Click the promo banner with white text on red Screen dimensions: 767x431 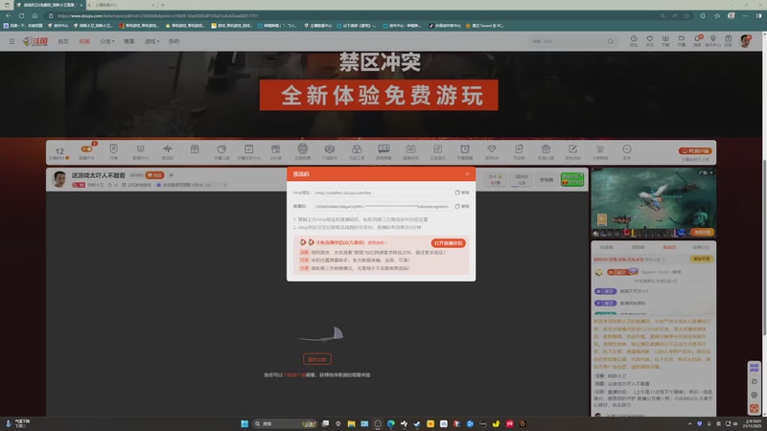pos(379,95)
